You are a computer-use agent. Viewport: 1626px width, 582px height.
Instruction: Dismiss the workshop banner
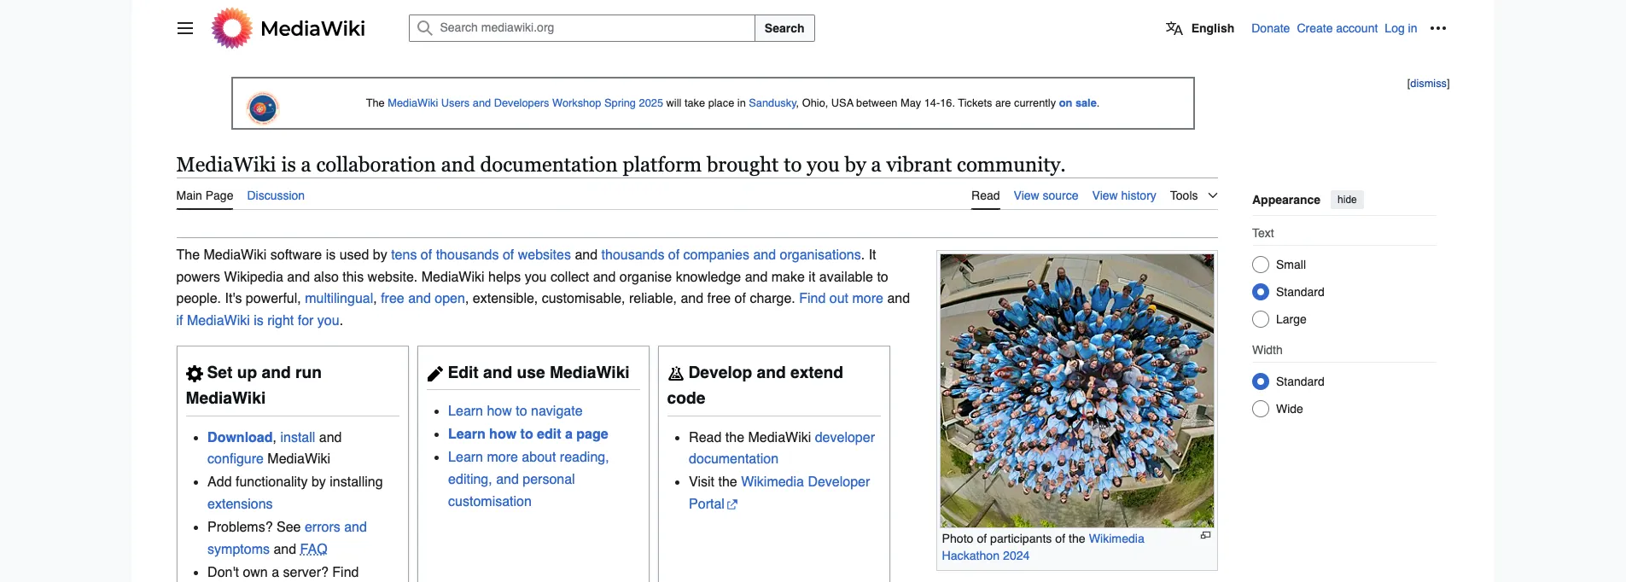click(1428, 84)
